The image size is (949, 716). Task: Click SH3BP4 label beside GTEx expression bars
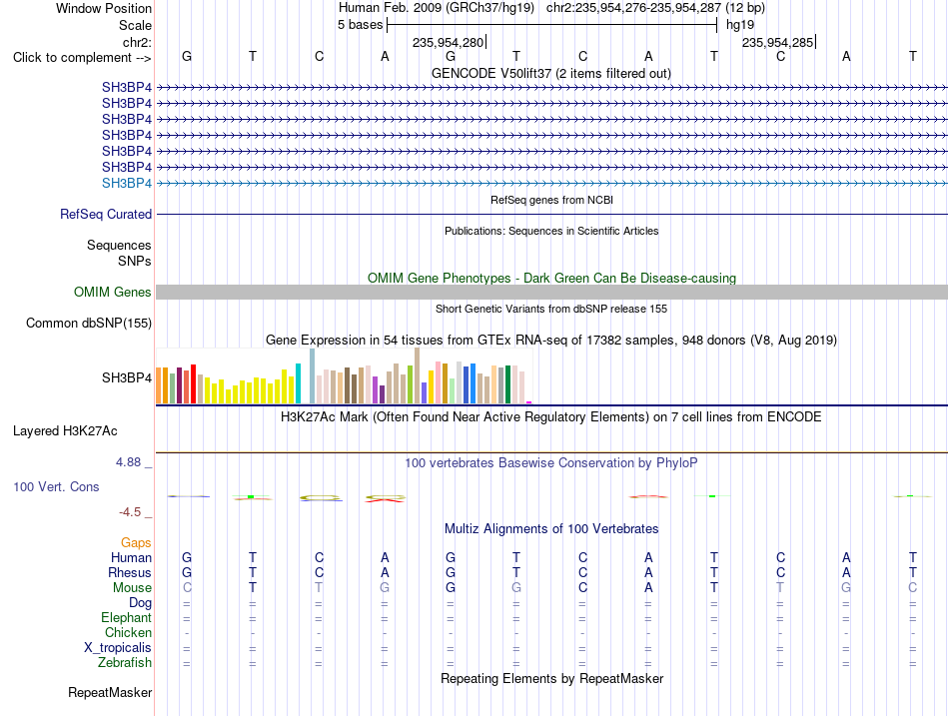click(x=127, y=377)
